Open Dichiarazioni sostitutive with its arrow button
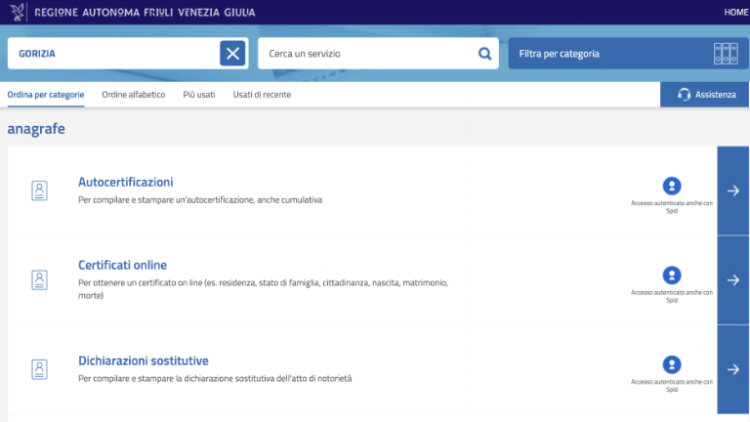Viewport: 750px width, 422px height. tap(733, 369)
